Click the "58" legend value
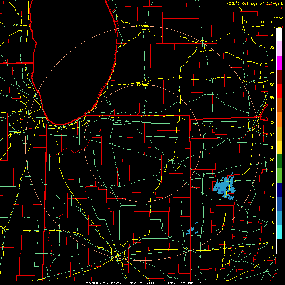 [x=272, y=60]
